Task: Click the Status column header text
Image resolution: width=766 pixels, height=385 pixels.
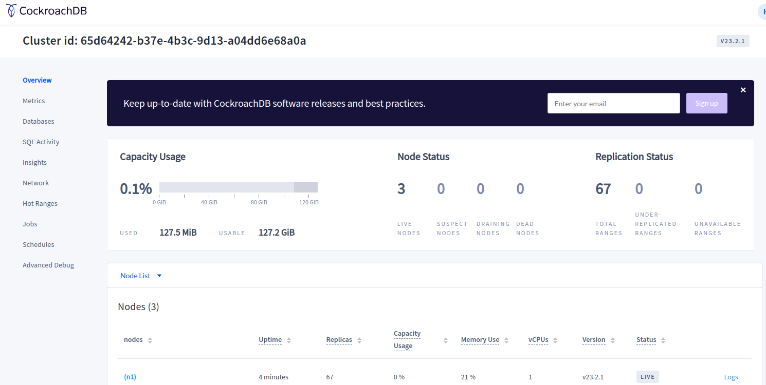Action: point(646,340)
